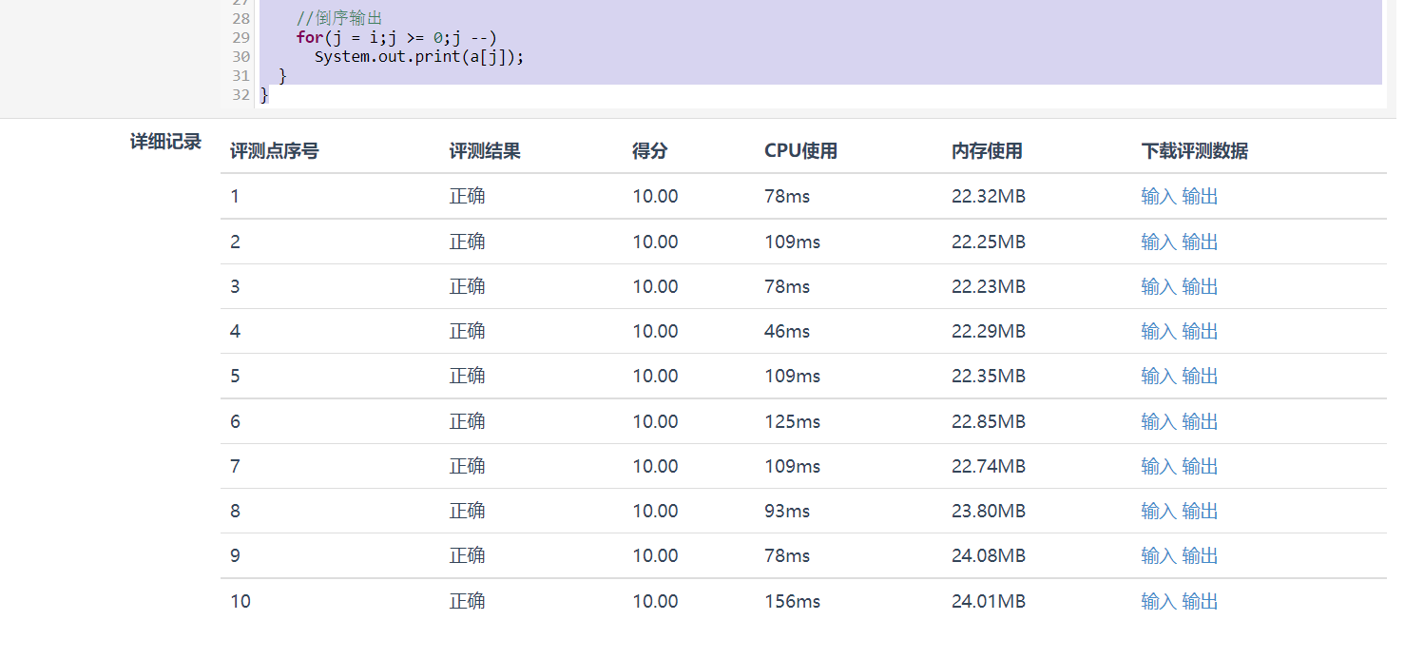Select the test point number 7 cell

(x=235, y=466)
